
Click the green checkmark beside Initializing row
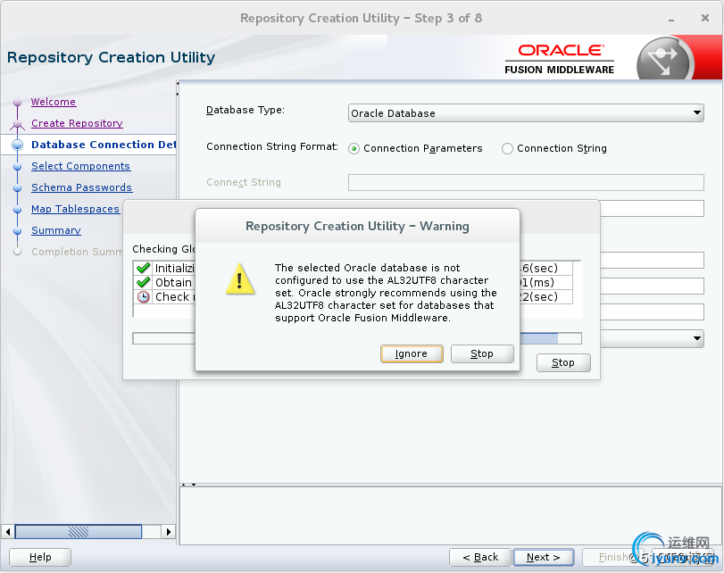(x=144, y=268)
